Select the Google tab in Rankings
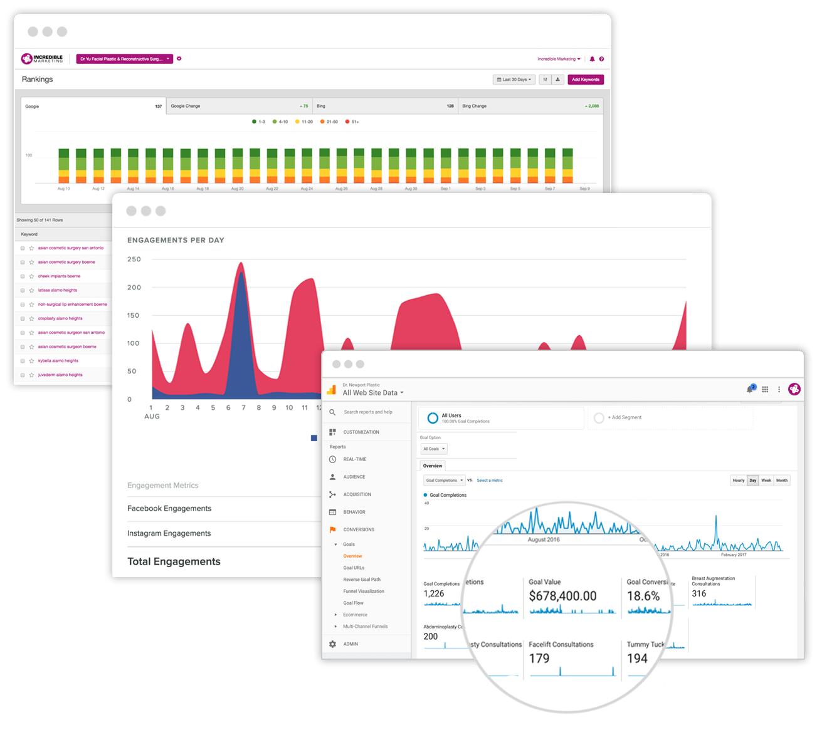817x730 pixels. (93, 106)
